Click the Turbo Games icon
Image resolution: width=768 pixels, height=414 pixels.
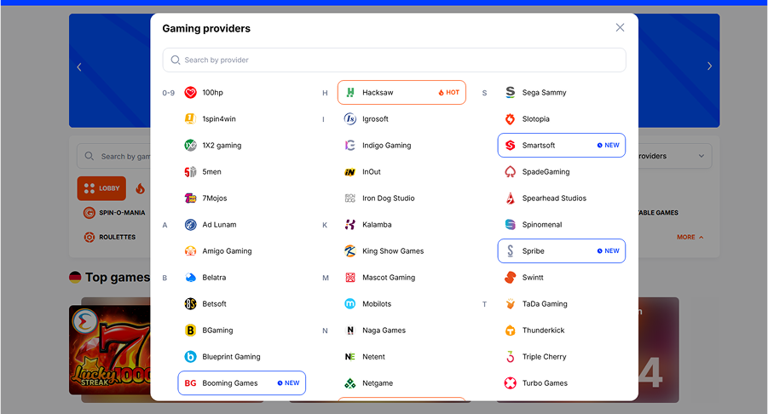point(511,383)
